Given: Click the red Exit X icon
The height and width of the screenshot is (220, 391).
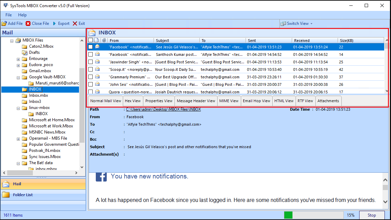Looking at the screenshot, I should coord(75,23).
